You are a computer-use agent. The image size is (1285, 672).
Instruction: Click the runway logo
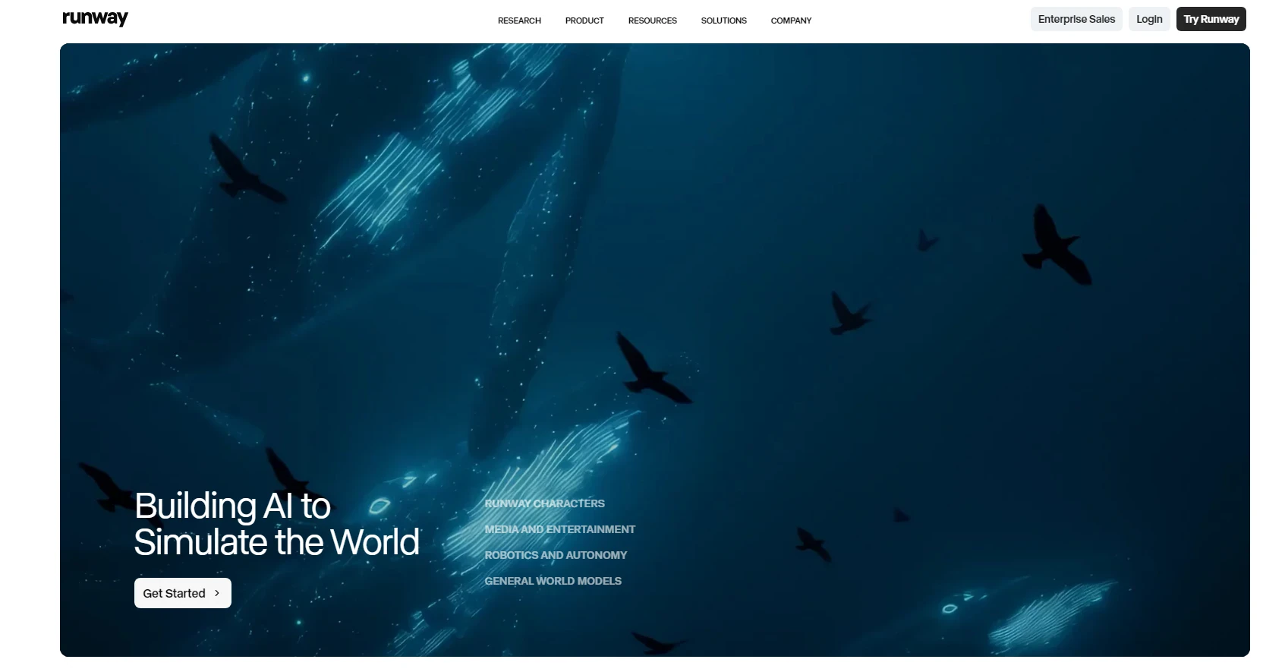tap(95, 18)
